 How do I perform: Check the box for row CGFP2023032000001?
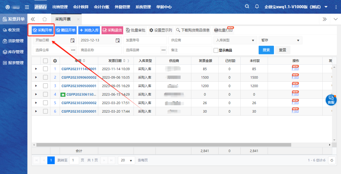click(x=45, y=111)
